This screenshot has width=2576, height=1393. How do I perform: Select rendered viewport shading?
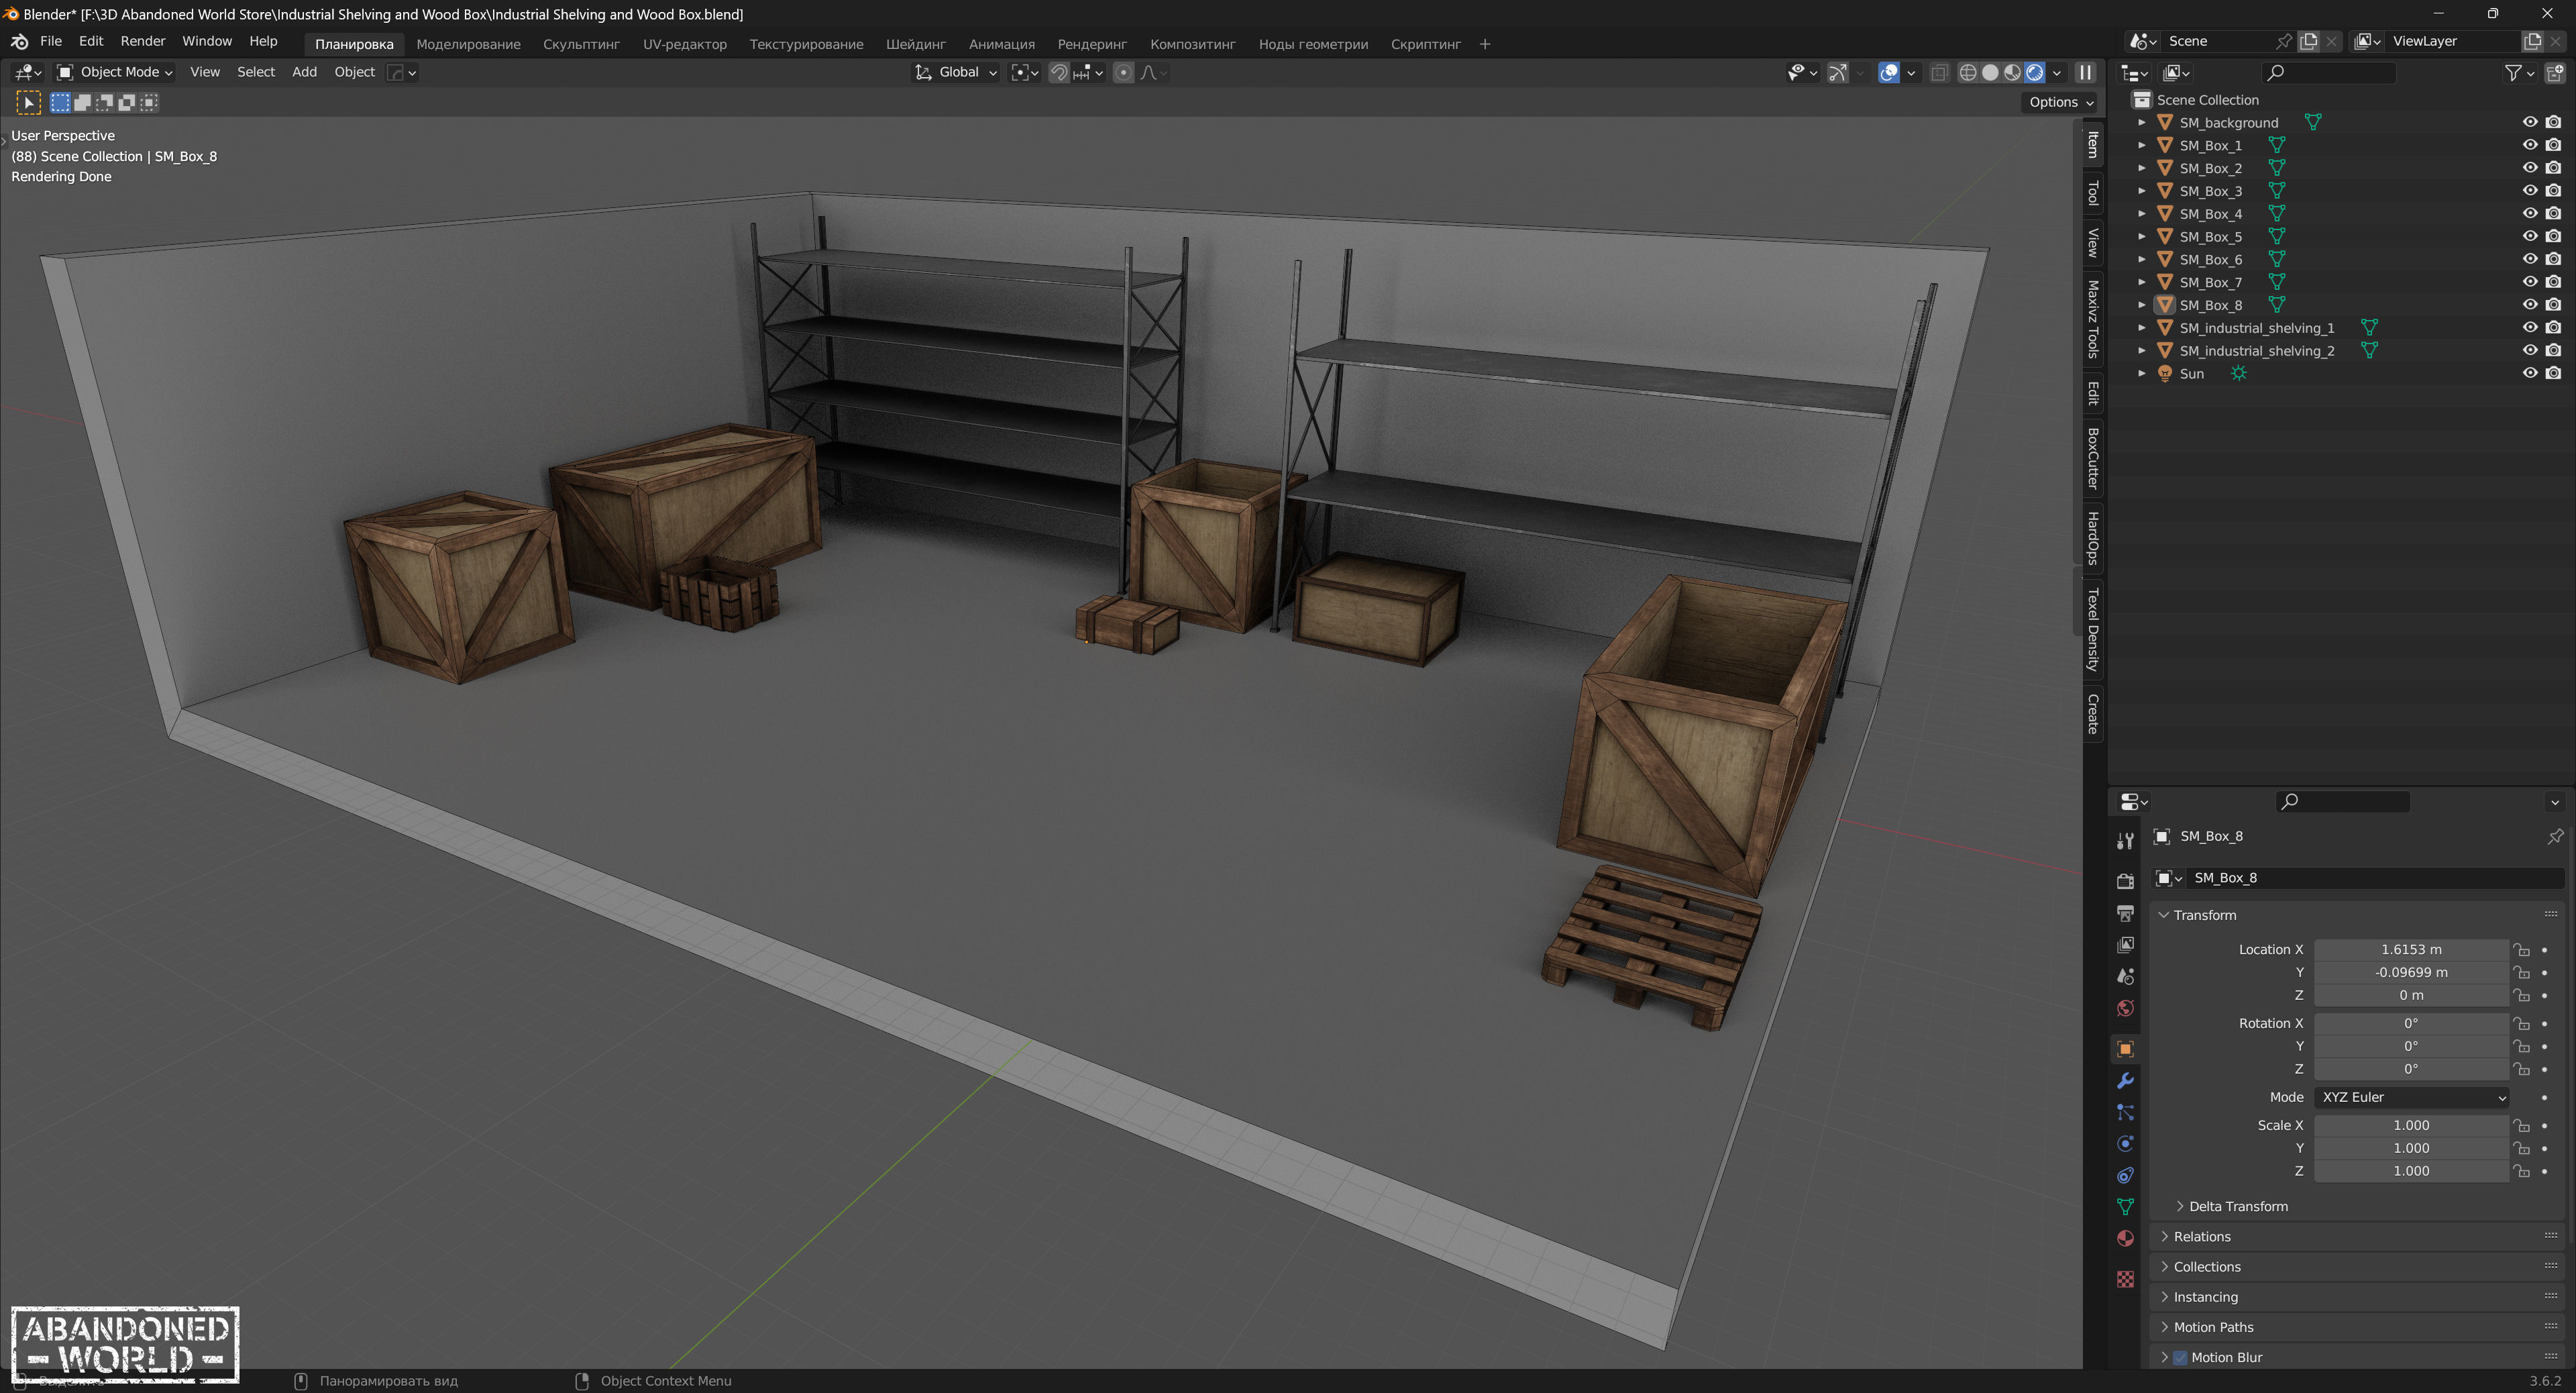coord(2034,72)
